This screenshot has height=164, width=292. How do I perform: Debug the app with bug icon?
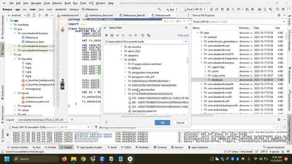(228, 9)
